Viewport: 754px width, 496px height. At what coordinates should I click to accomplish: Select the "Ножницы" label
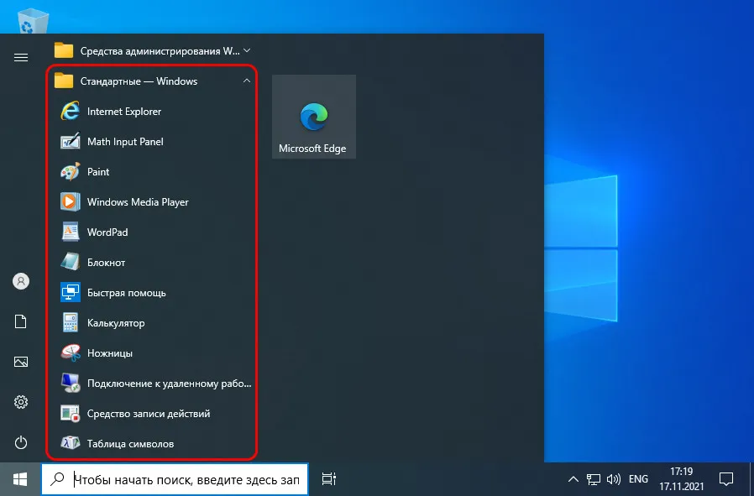[110, 353]
